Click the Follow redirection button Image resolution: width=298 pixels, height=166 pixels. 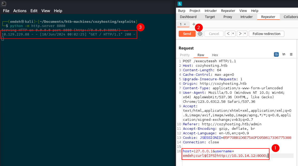(267, 34)
